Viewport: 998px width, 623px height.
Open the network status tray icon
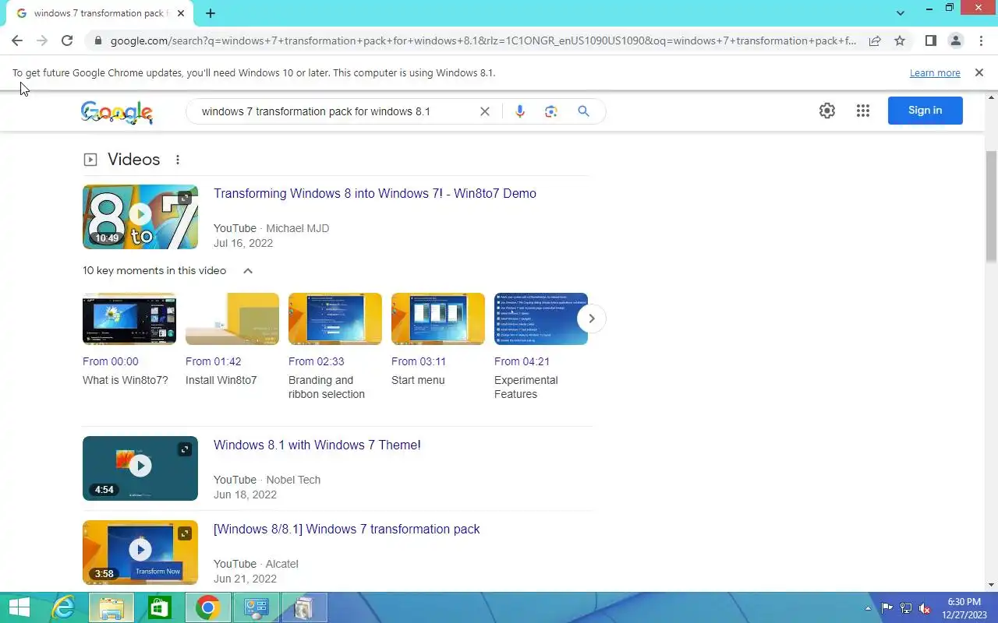906,608
